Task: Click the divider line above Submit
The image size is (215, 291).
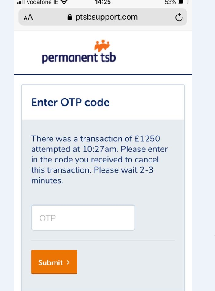Action: tap(103, 240)
